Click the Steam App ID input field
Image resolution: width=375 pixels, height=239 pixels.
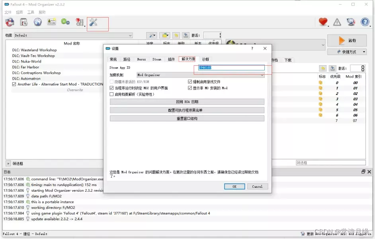pos(231,68)
